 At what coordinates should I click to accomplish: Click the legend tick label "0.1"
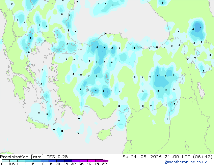[x=4, y=164]
